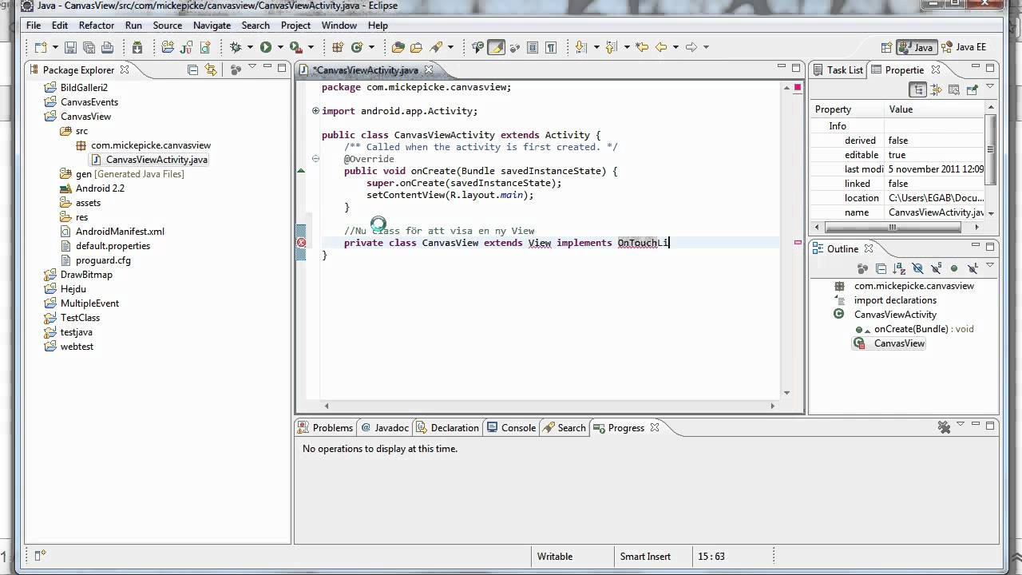
Task: Toggle Link with Editor in Package Explorer
Action: coord(211,69)
